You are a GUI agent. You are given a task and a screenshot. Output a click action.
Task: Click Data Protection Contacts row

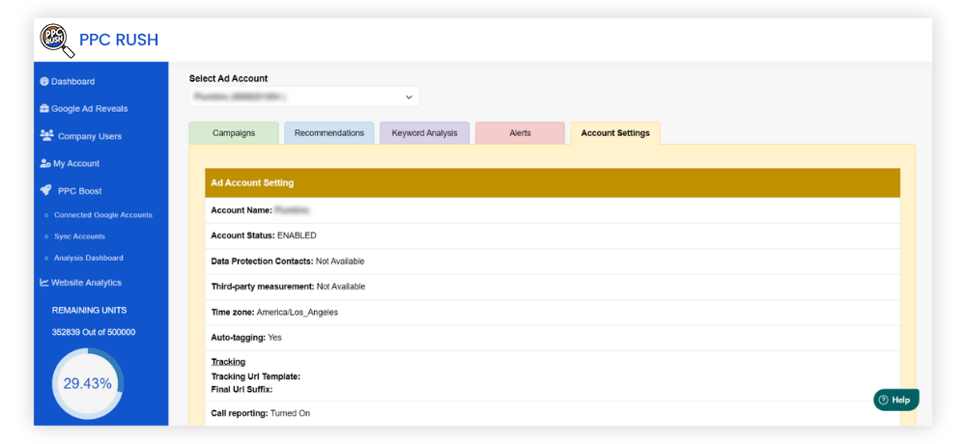[x=553, y=262]
